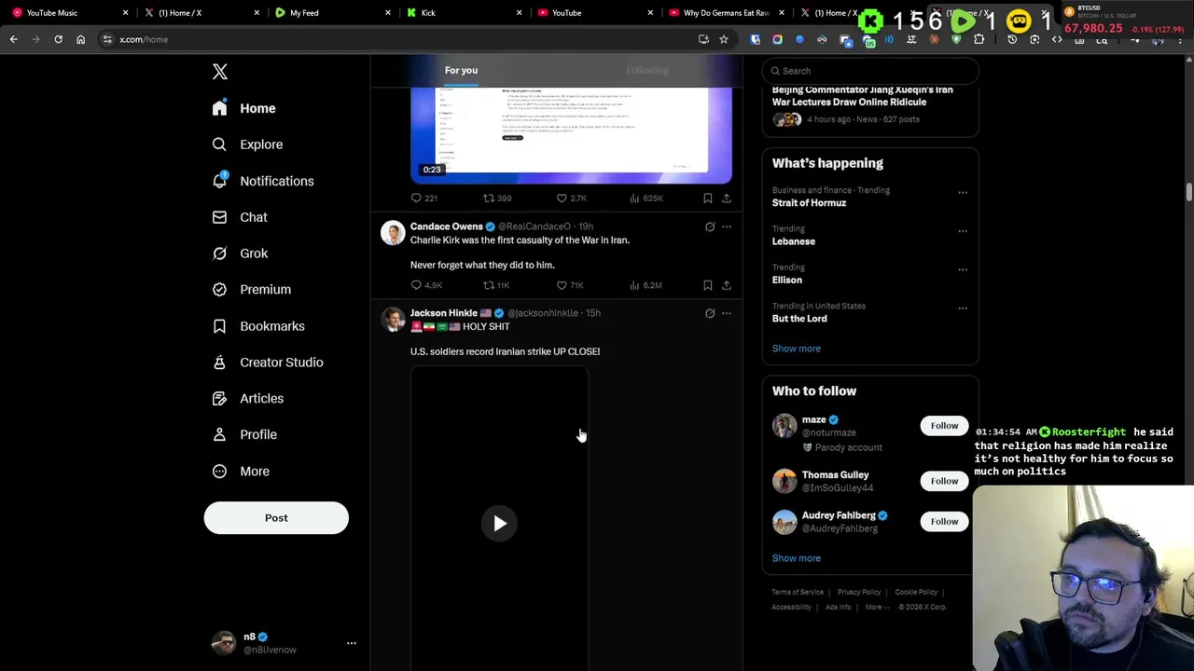1194x671 pixels.
Task: Open more options for Lebanese trend
Action: pos(963,231)
